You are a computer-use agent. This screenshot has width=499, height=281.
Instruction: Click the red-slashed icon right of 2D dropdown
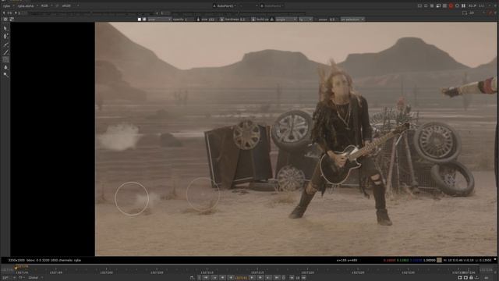490,12
